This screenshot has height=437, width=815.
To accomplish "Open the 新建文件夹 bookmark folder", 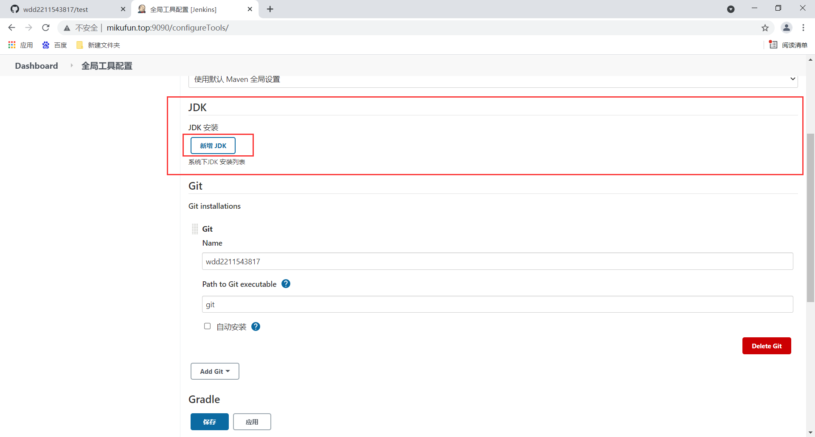I will [x=98, y=45].
